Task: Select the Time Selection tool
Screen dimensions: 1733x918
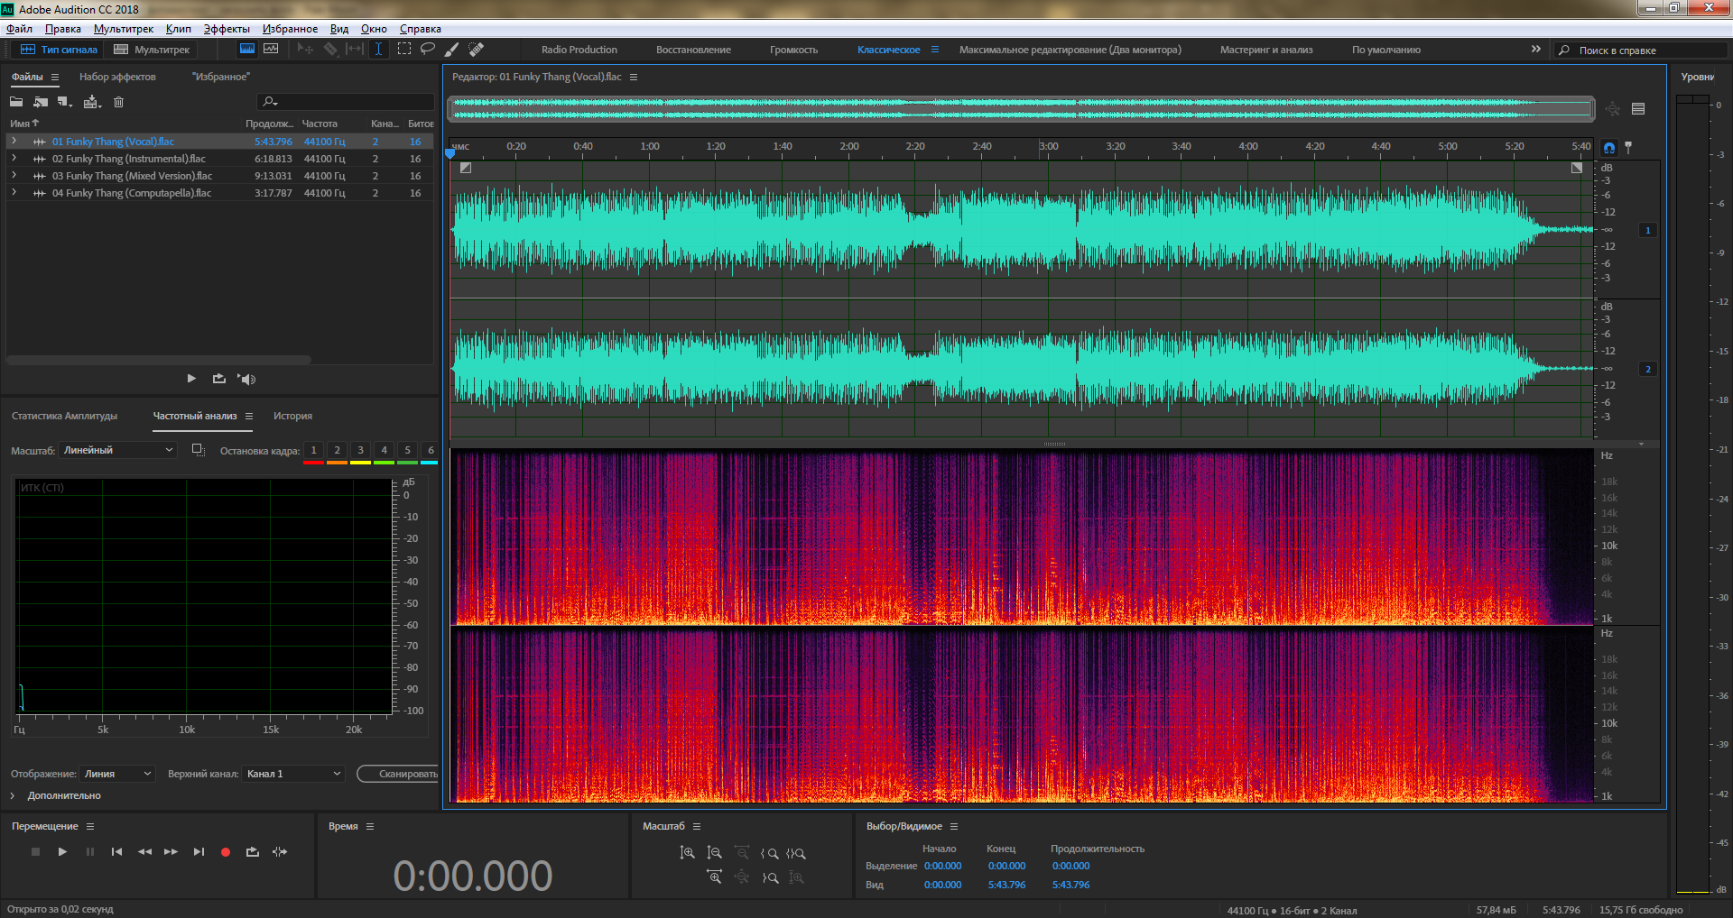Action: 379,50
